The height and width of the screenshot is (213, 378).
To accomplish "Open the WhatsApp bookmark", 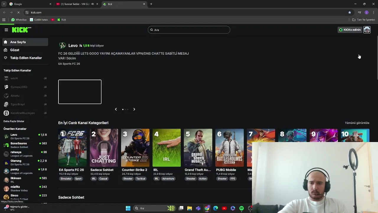I will [19, 20].
